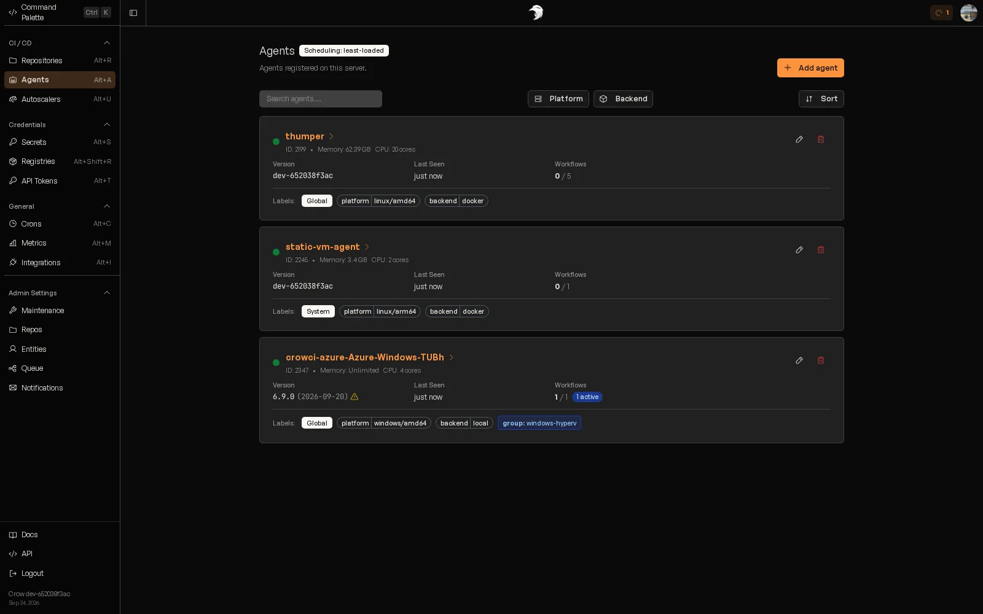Viewport: 983px width, 614px height.
Task: Delete crowci-azure-Azure-Windows-TUBh agent trash icon
Action: pyautogui.click(x=821, y=360)
